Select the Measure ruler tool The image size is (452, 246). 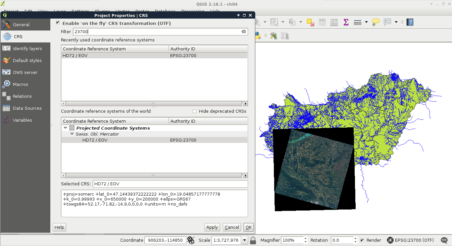[x=357, y=22]
